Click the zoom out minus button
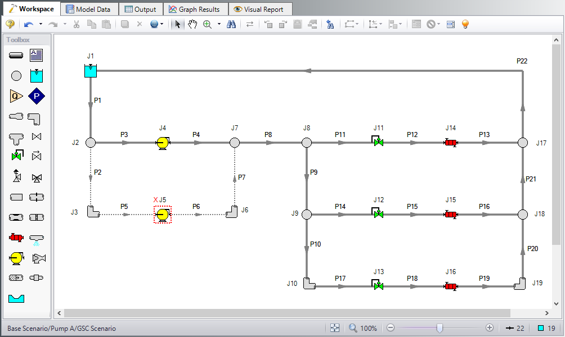Screen dimensions: 565x337 (x=391, y=328)
